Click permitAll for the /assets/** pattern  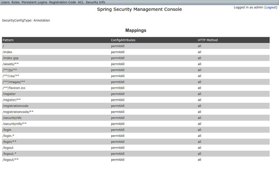[118, 64]
